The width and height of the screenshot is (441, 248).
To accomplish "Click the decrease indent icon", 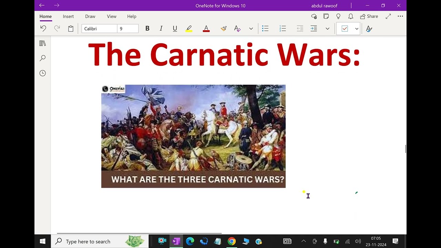I will [300, 29].
